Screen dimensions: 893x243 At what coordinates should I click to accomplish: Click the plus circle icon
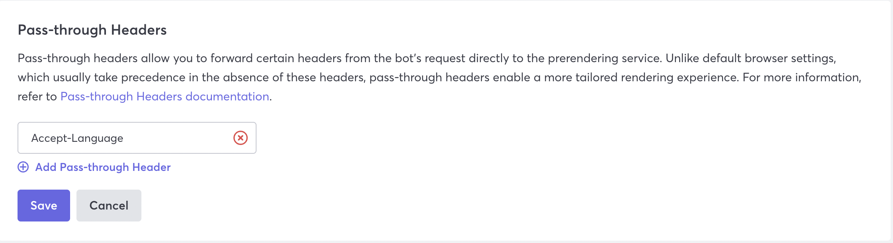point(23,167)
